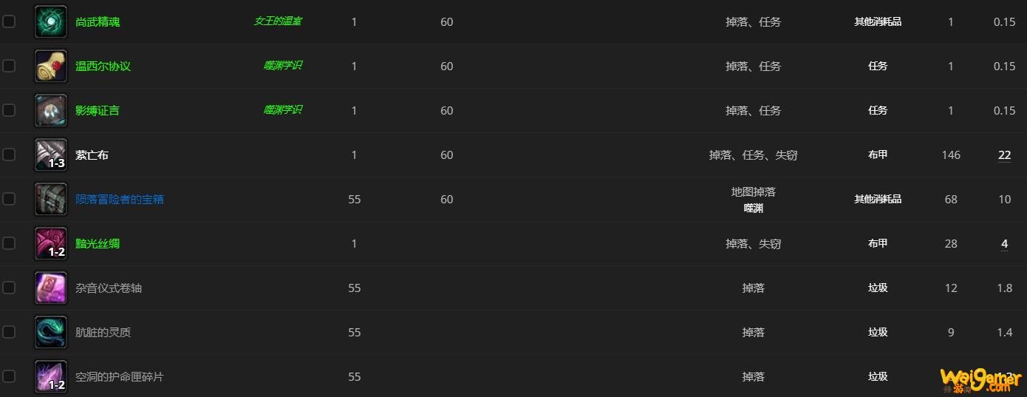Click the underlined 22 percent value
This screenshot has height=397, width=1027.
pos(1004,155)
